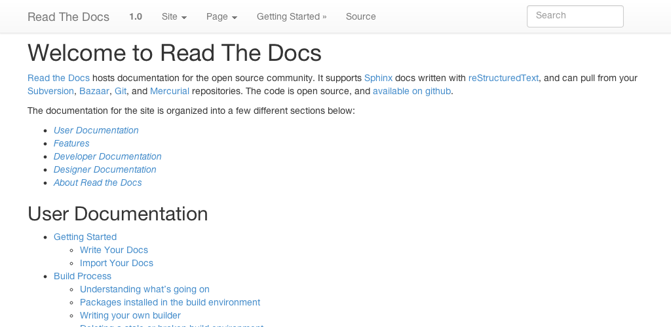The width and height of the screenshot is (671, 327).
Task: Open the Source navbar item
Action: tap(361, 16)
